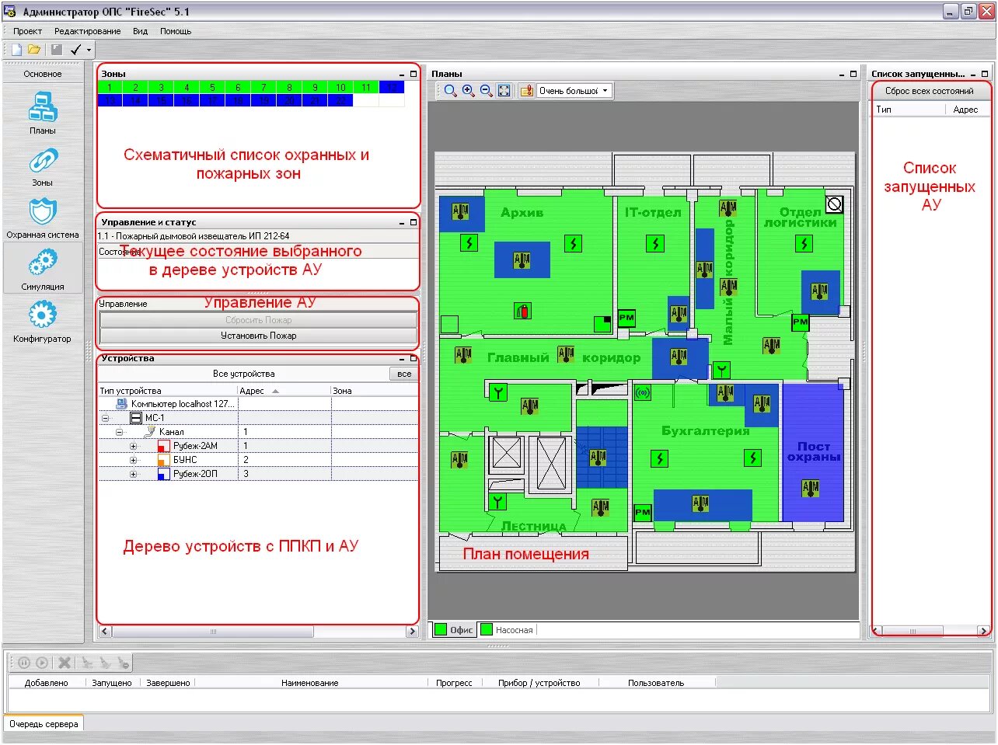Image resolution: width=998 pixels, height=745 pixels.
Task: Switch to the Офис plan tab
Action: tap(454, 630)
